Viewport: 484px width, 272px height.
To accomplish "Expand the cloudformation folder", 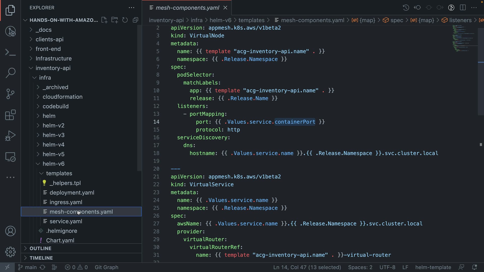I will (x=63, y=97).
